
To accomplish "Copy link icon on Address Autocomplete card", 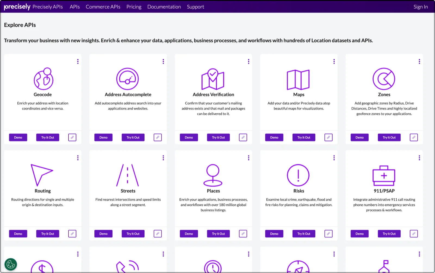I will pyautogui.click(x=158, y=137).
